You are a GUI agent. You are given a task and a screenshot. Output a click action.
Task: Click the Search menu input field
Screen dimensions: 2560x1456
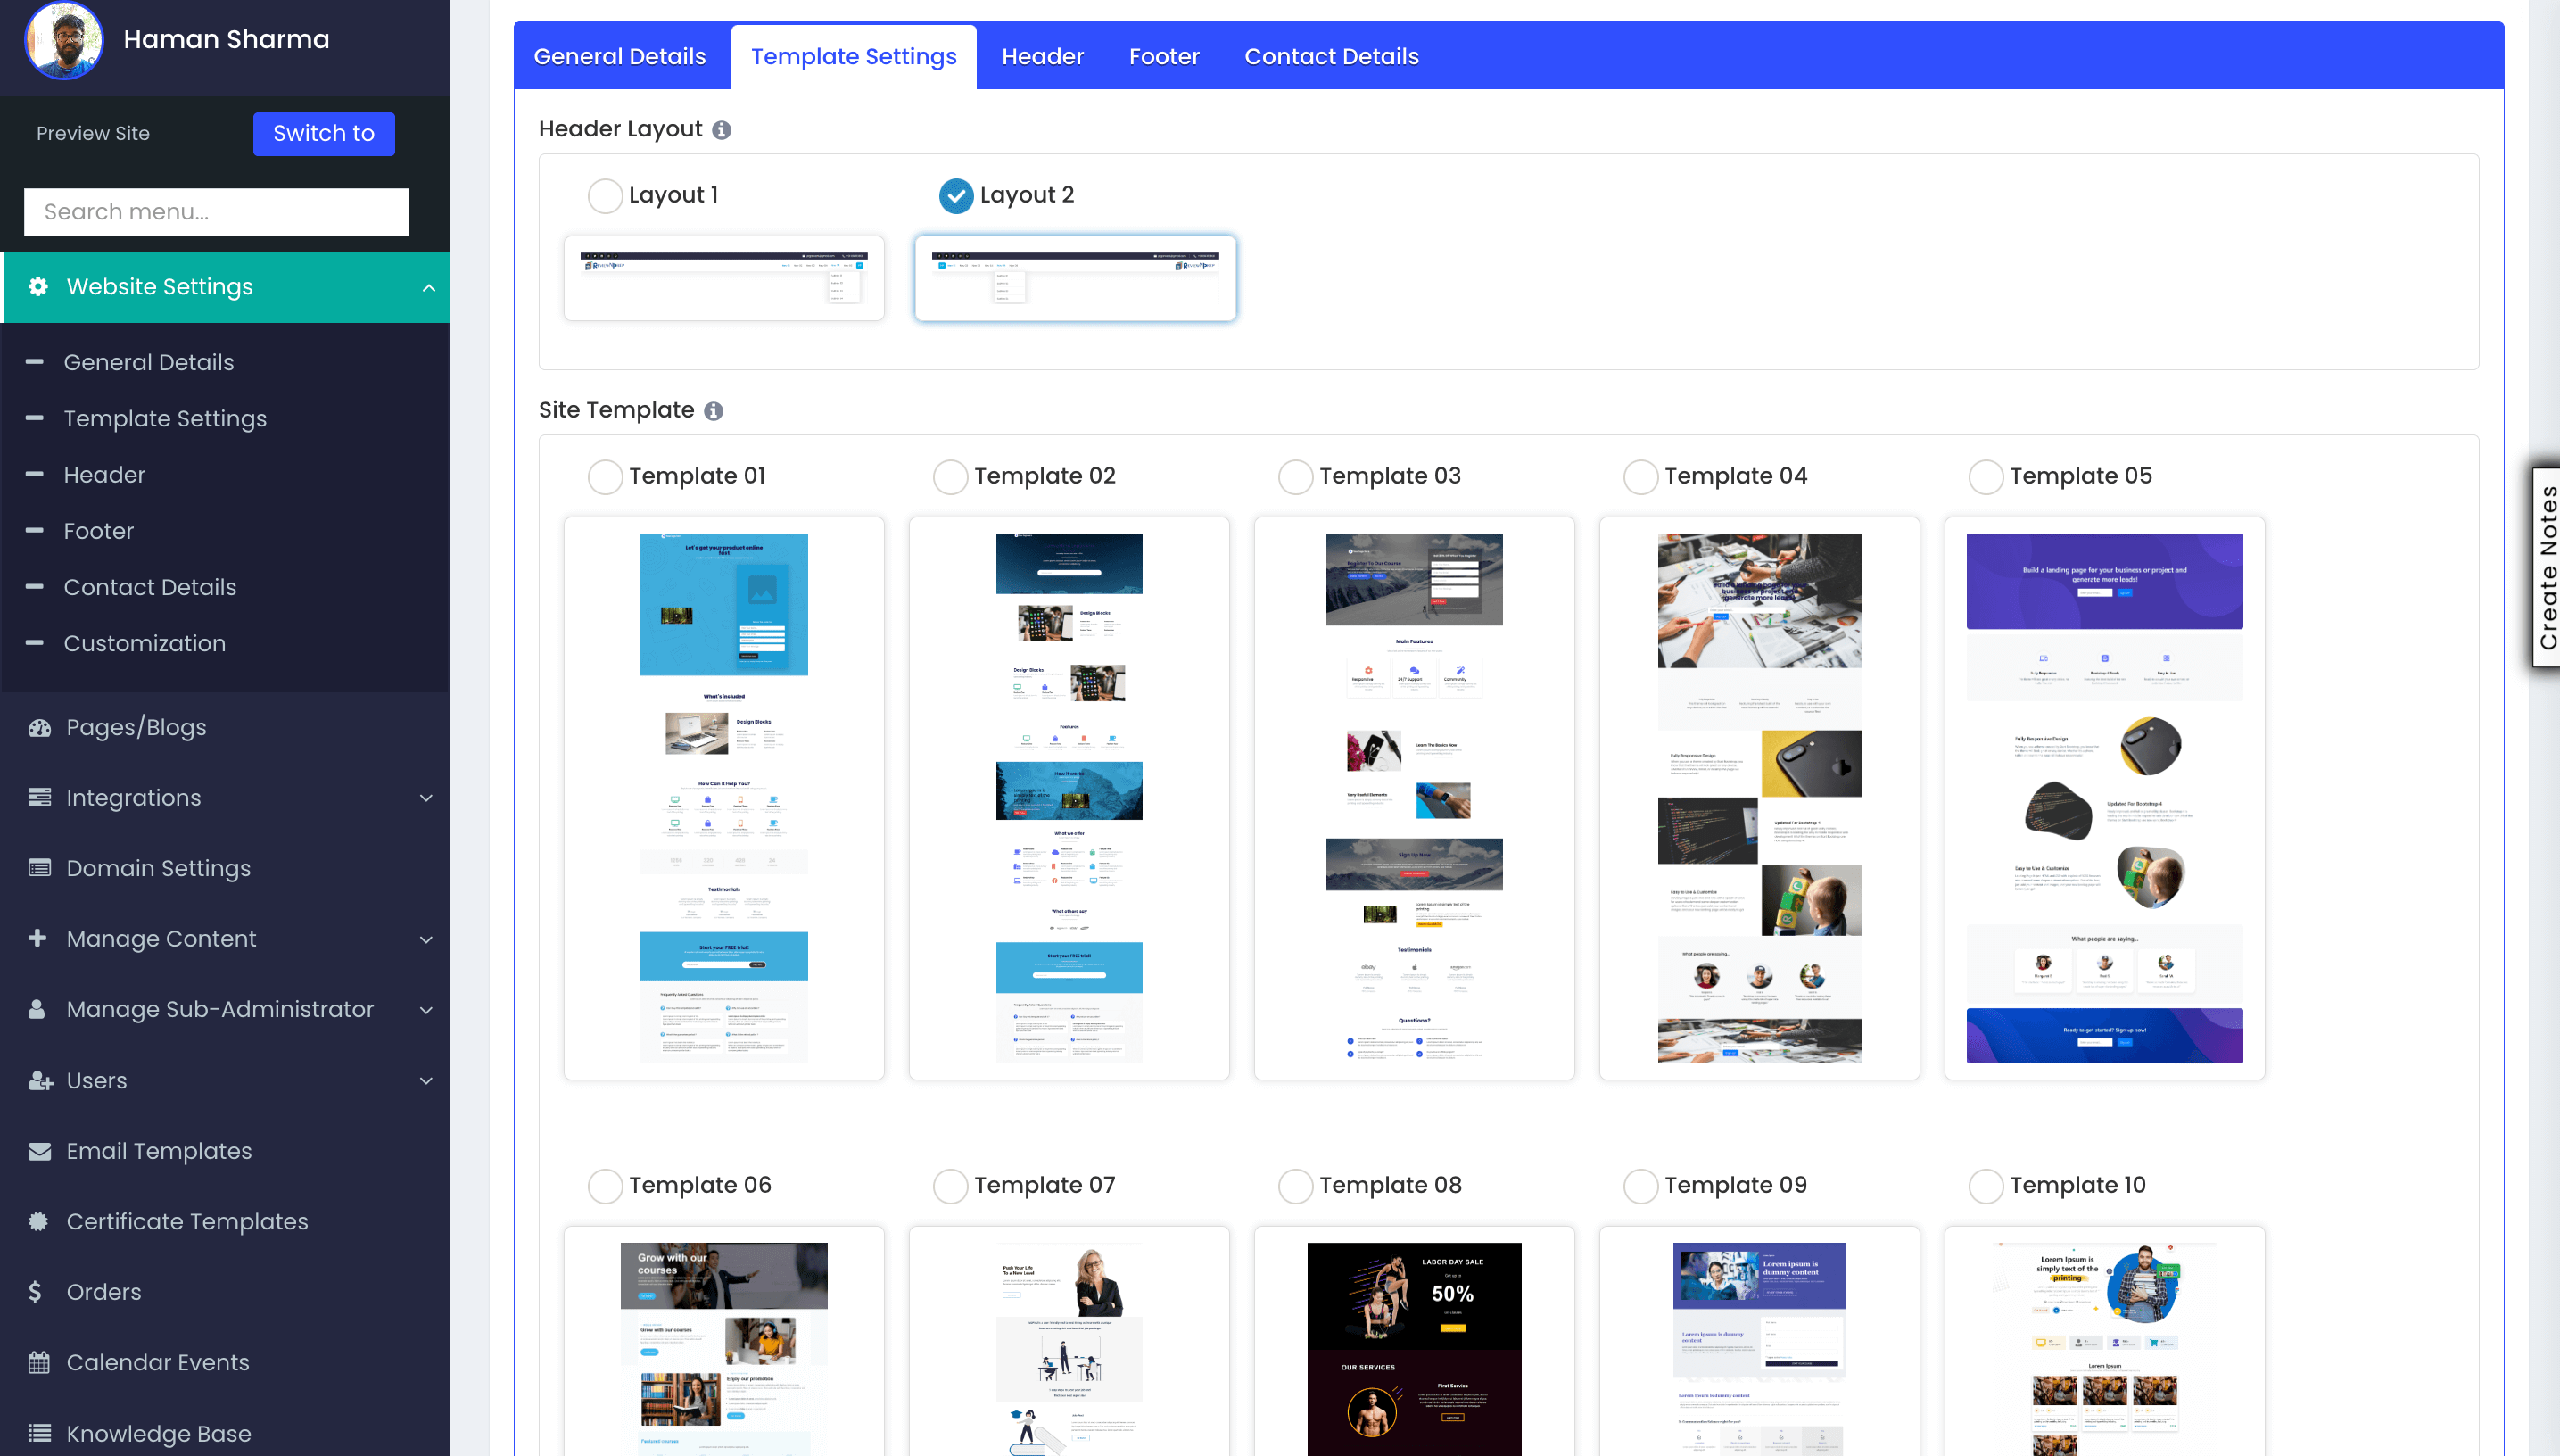click(x=217, y=212)
